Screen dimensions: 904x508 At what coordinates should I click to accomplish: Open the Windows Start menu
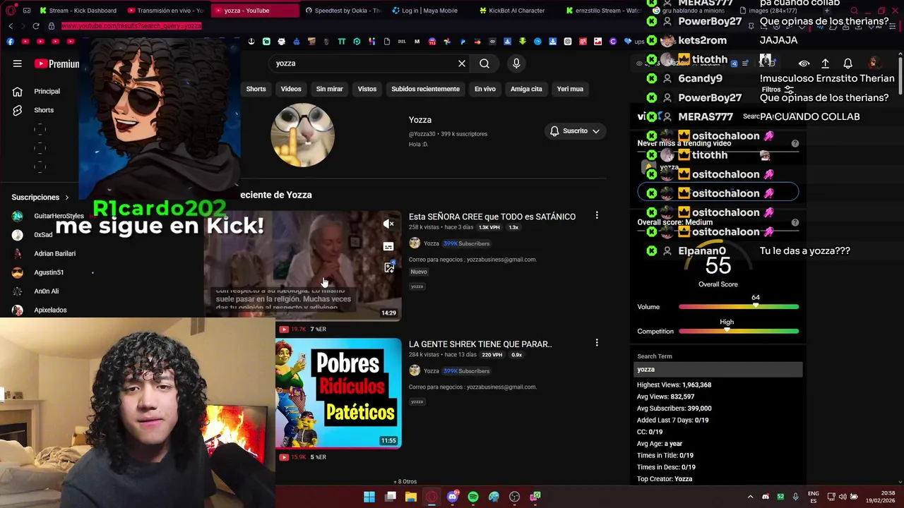(369, 497)
